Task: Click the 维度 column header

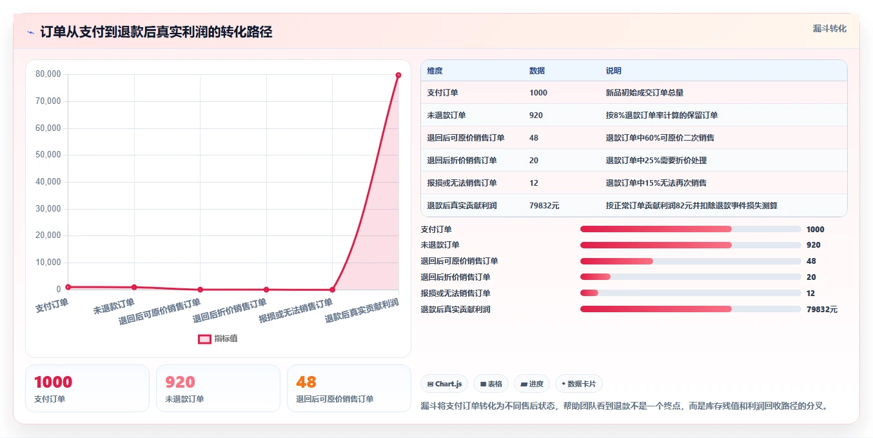Action: 435,71
